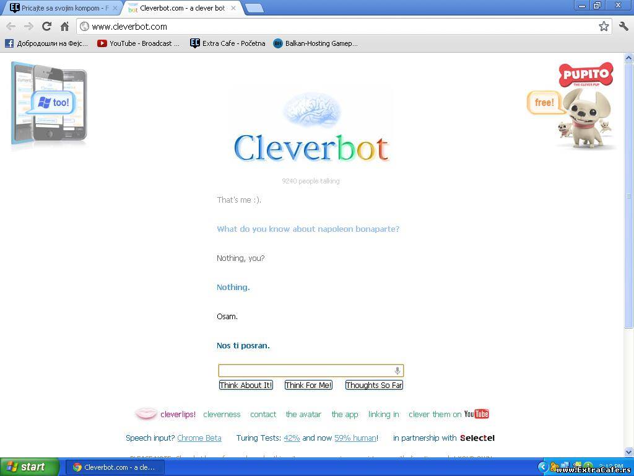Open the Chrome Beta link
Viewport: 634px width, 476px height.
coord(199,438)
